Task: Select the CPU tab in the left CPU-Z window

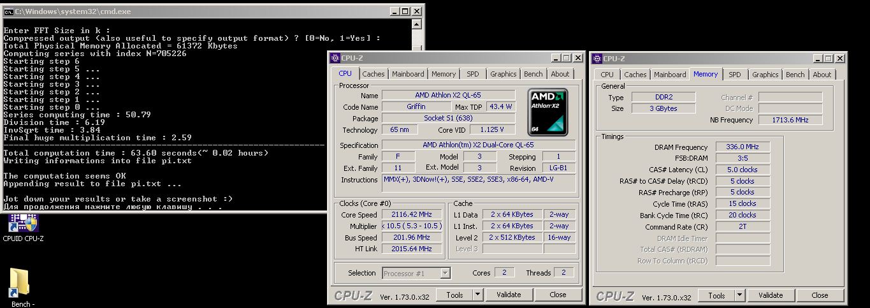Action: point(345,73)
